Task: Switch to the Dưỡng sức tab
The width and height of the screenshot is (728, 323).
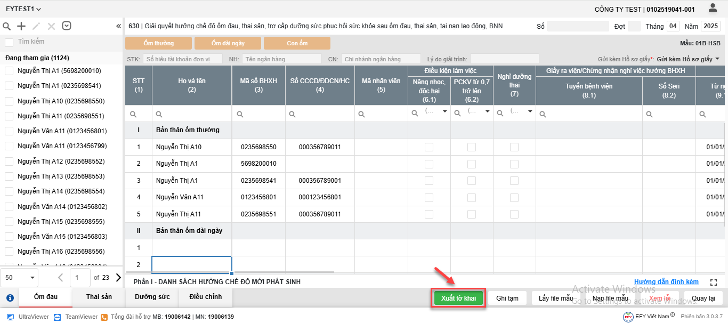Action: pos(152,297)
